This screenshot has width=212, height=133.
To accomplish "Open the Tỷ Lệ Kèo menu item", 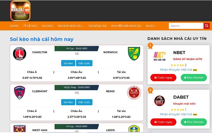I will [30, 26].
